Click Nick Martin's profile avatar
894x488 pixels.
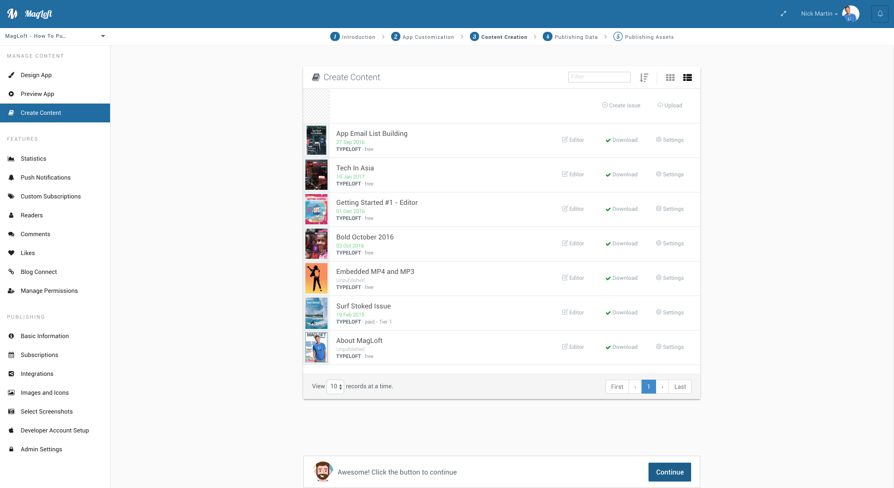[x=850, y=14]
